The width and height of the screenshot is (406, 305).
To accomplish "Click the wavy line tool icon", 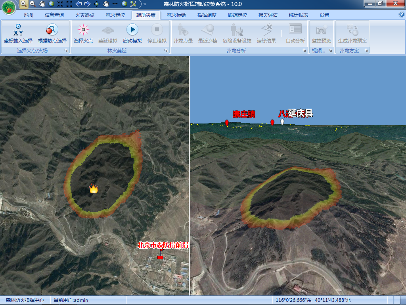I will coord(115,4).
